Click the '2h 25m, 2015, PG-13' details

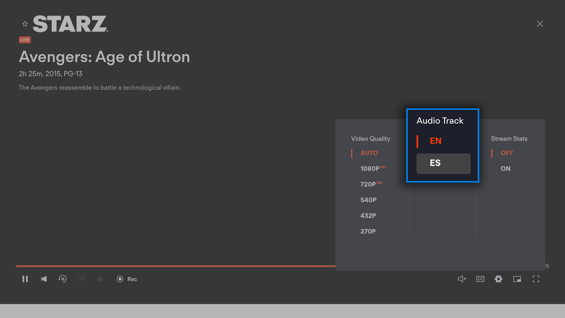click(x=50, y=74)
